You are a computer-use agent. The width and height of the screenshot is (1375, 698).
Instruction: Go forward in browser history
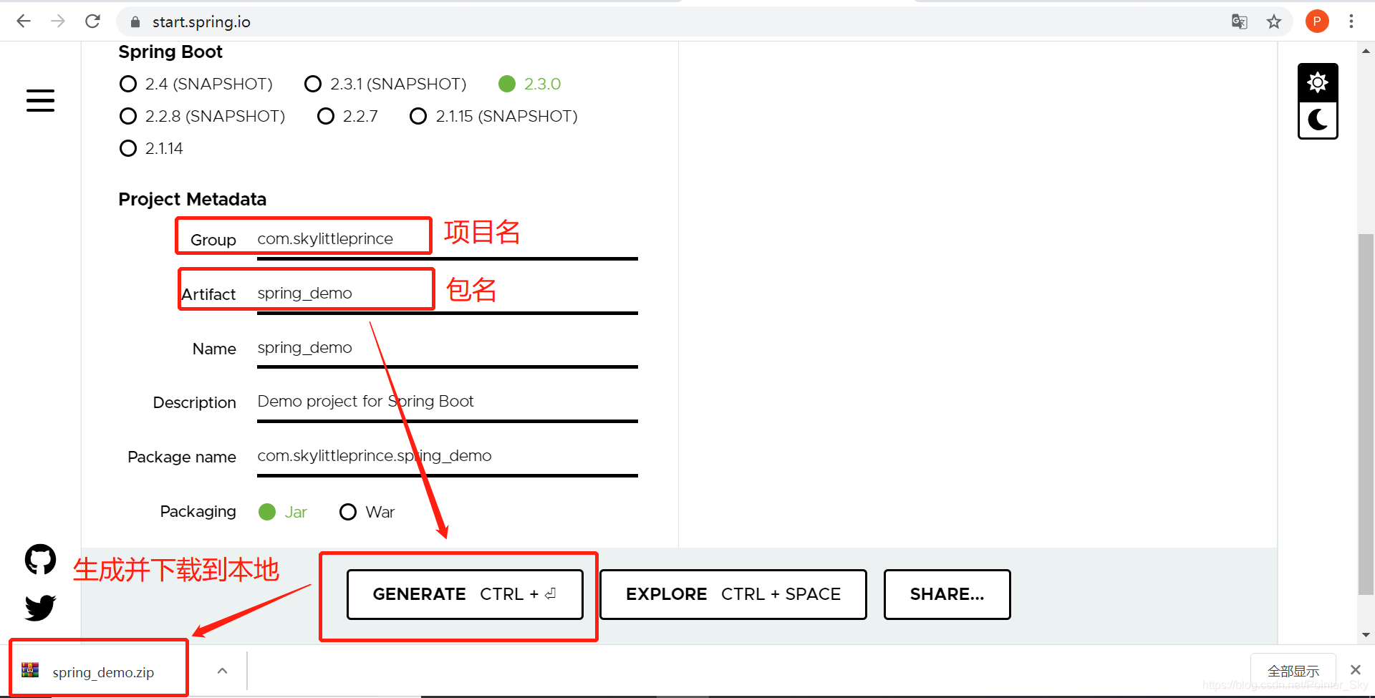(58, 21)
